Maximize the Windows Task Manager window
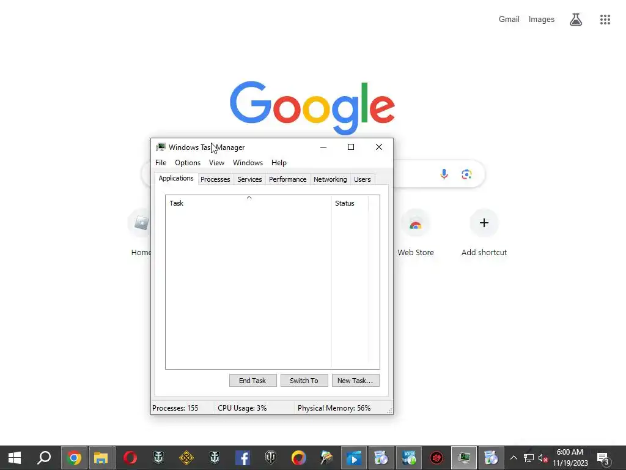The height and width of the screenshot is (470, 626). 351,147
